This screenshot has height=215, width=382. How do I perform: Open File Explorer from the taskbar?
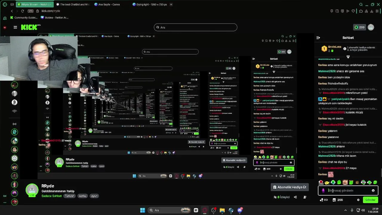click(222, 210)
